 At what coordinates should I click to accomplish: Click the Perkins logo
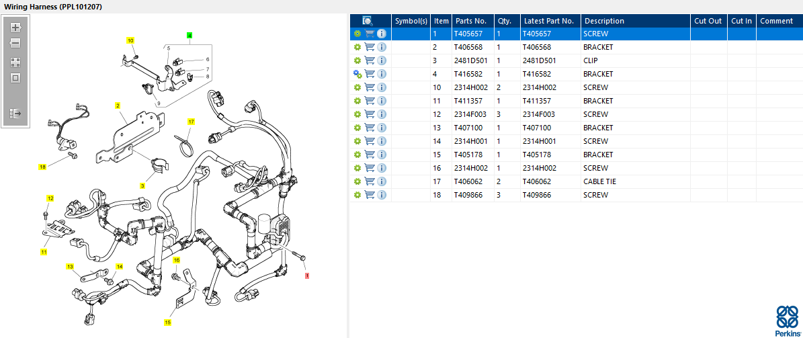click(x=787, y=321)
